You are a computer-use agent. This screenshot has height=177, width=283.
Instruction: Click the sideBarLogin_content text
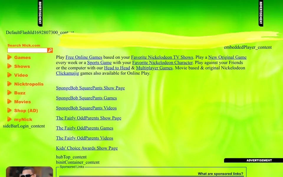[24, 126]
